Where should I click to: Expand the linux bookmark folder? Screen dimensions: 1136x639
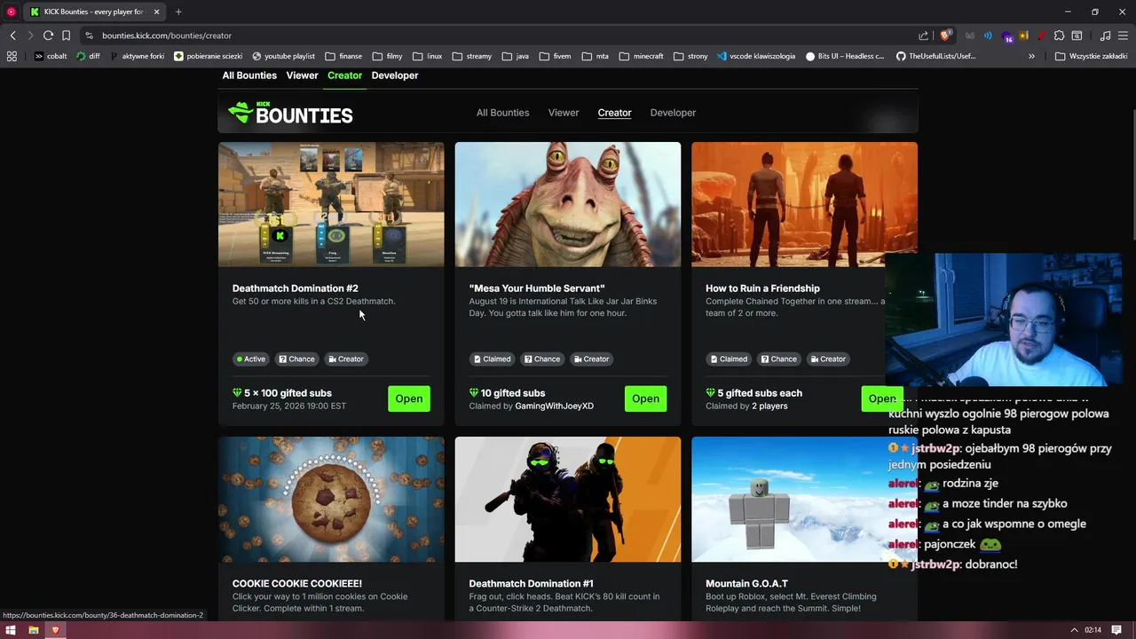(x=427, y=56)
